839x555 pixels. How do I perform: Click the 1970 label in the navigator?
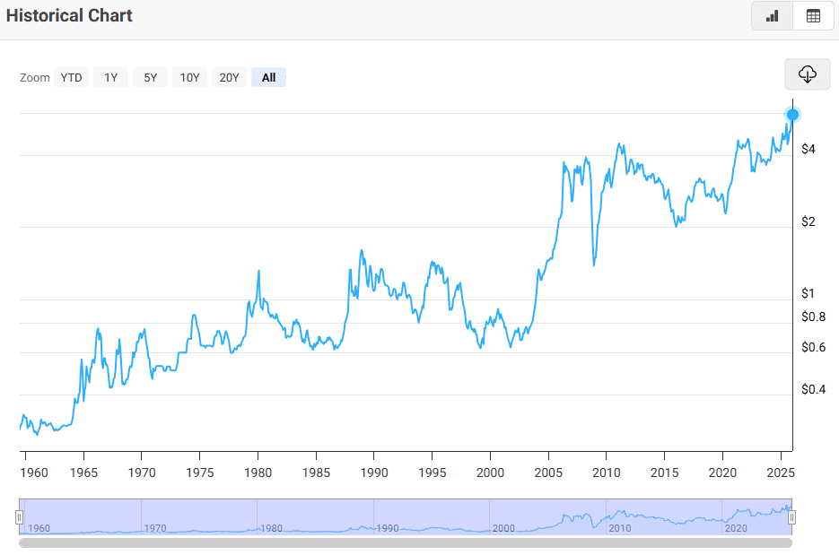(155, 528)
